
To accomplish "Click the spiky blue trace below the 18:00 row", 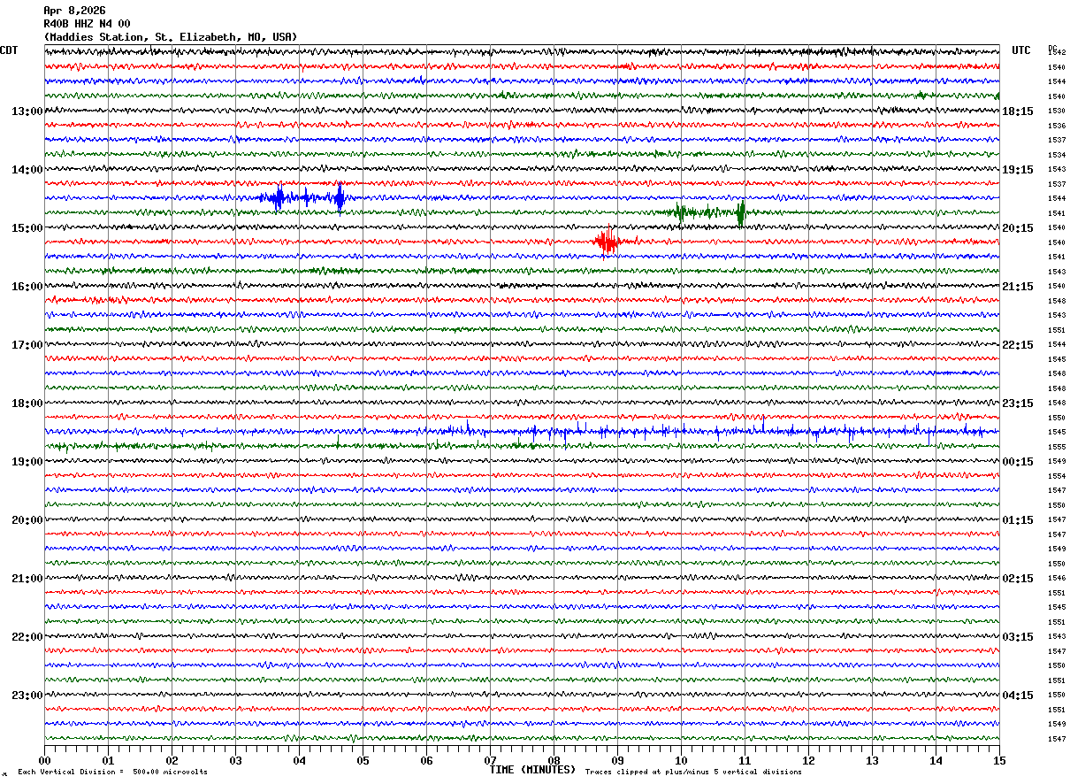I will [522, 432].
